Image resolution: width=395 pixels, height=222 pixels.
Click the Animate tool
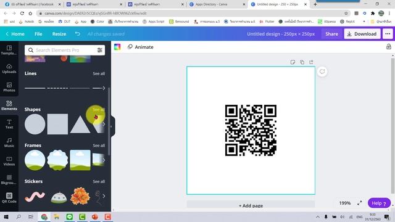click(141, 47)
